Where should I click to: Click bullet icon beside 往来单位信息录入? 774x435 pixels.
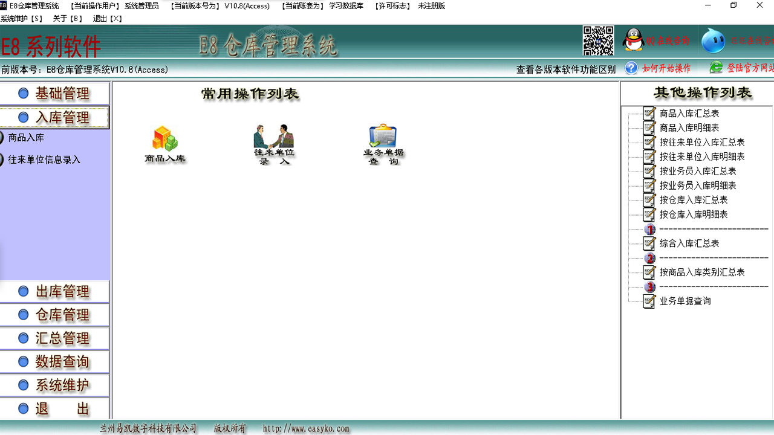[2, 160]
